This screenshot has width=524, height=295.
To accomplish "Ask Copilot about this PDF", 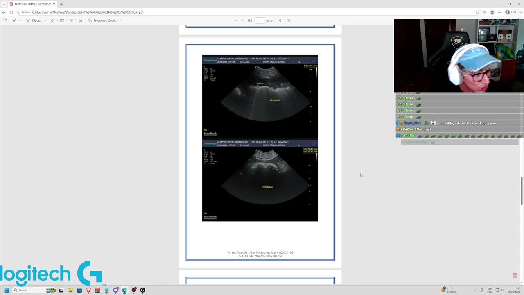I will click(x=103, y=20).
